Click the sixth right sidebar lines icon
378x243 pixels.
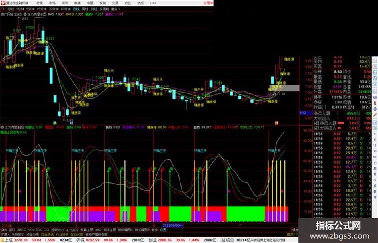coord(375,91)
